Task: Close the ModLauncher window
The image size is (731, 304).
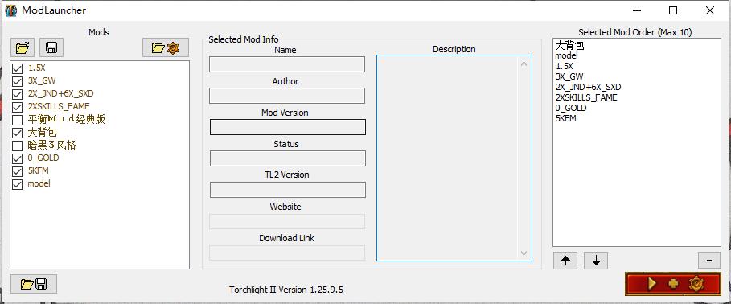Action: [x=709, y=10]
